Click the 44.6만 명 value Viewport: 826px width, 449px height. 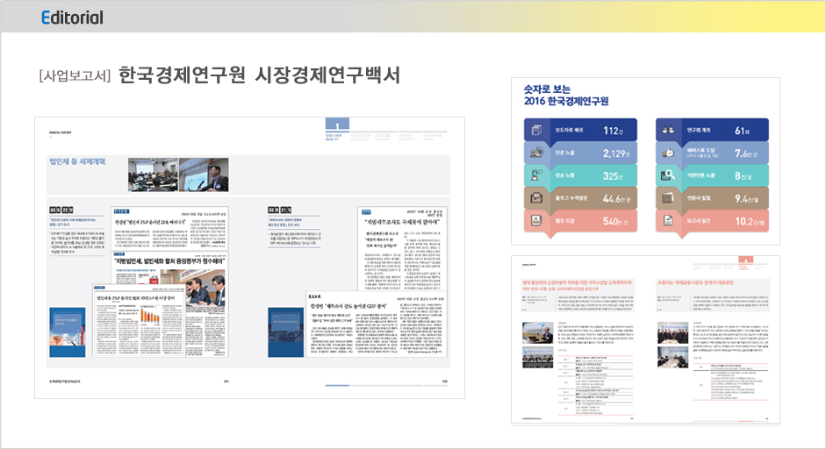point(616,198)
